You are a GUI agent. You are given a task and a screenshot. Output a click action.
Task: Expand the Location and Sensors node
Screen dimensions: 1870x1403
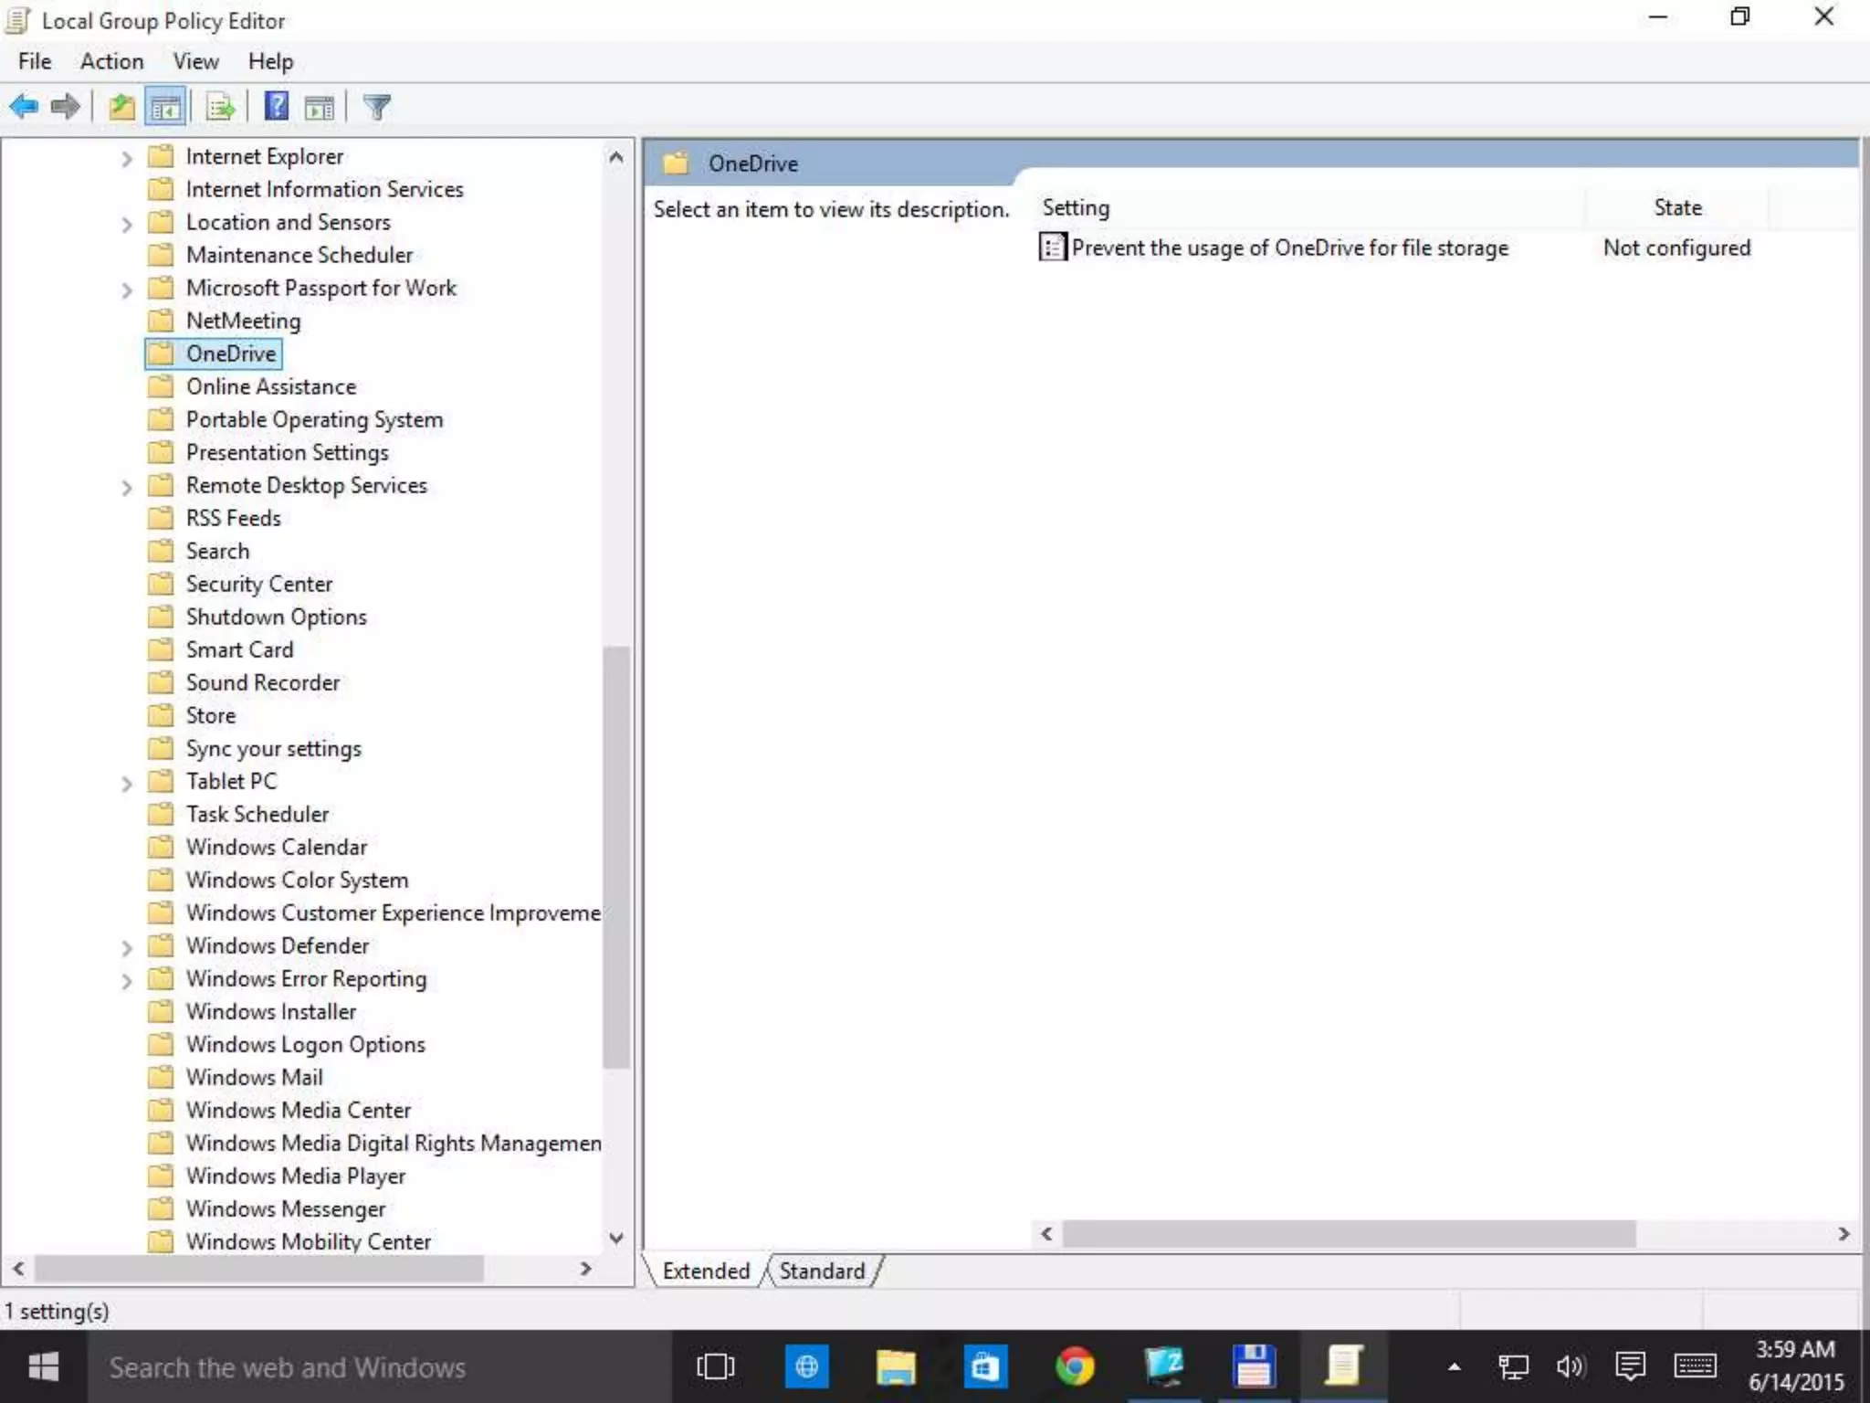coord(127,224)
